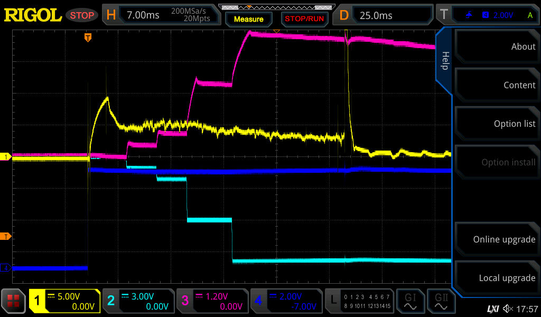The image size is (541, 317).
Task: Click the LXI network status icon
Action: point(492,309)
